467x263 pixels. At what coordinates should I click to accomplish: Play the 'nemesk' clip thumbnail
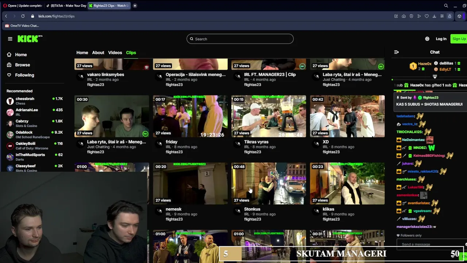click(190, 183)
